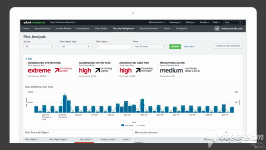Click the high other risk value

tap(85, 70)
